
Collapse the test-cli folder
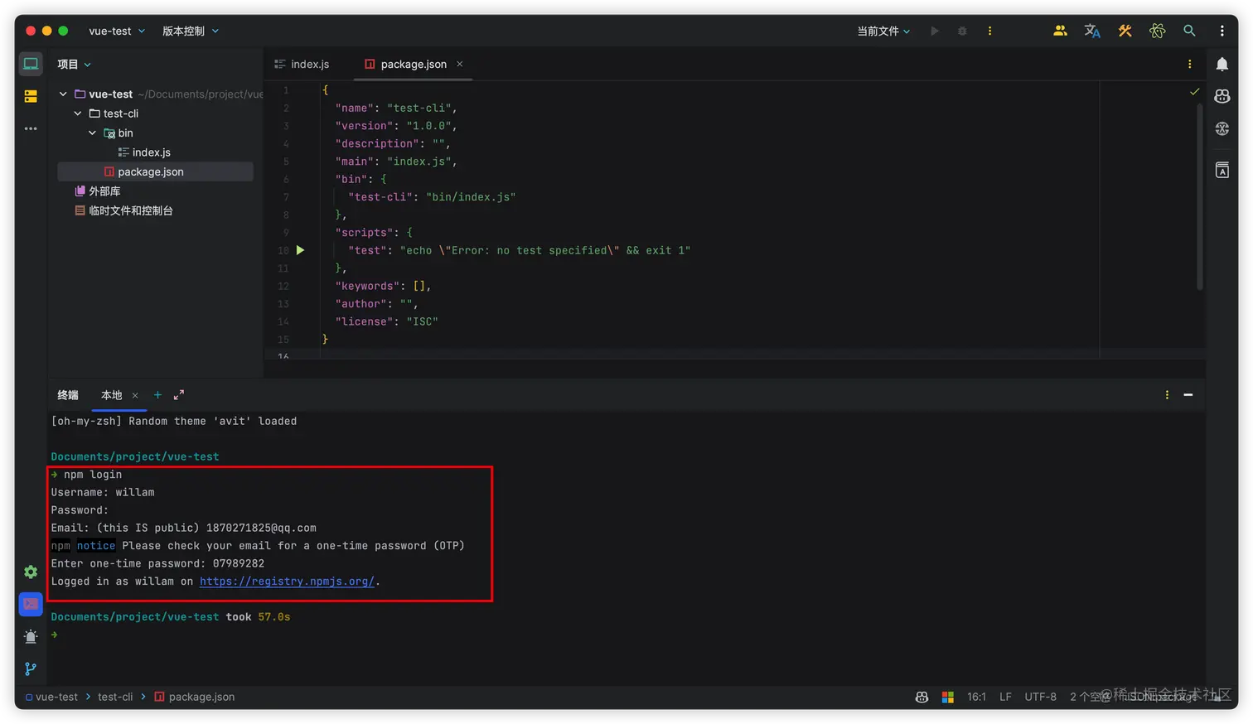78,113
